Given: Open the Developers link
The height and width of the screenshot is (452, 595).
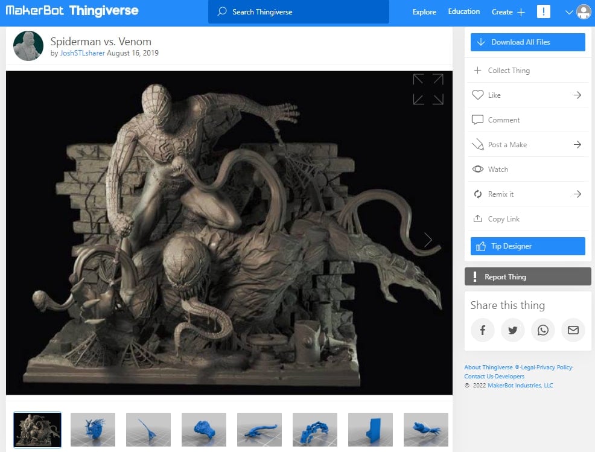Looking at the screenshot, I should [x=510, y=377].
